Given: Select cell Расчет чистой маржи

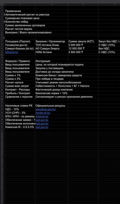Looking at the screenshot, I should (19, 29).
